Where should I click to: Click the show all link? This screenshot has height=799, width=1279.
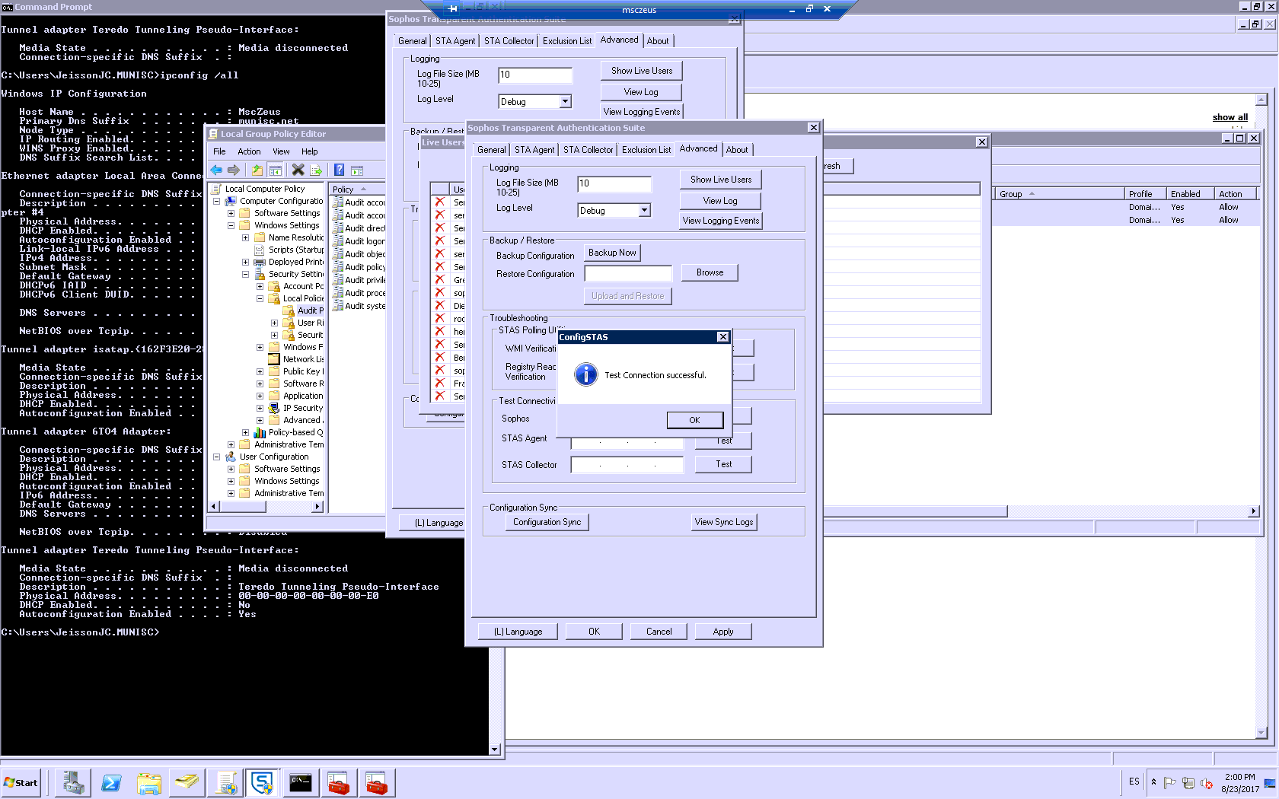tap(1230, 117)
